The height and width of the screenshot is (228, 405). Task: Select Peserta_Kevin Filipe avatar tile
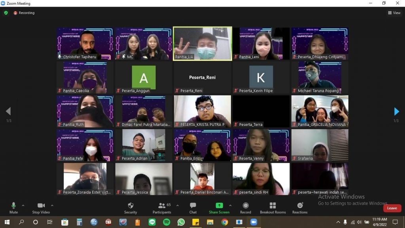tap(261, 77)
